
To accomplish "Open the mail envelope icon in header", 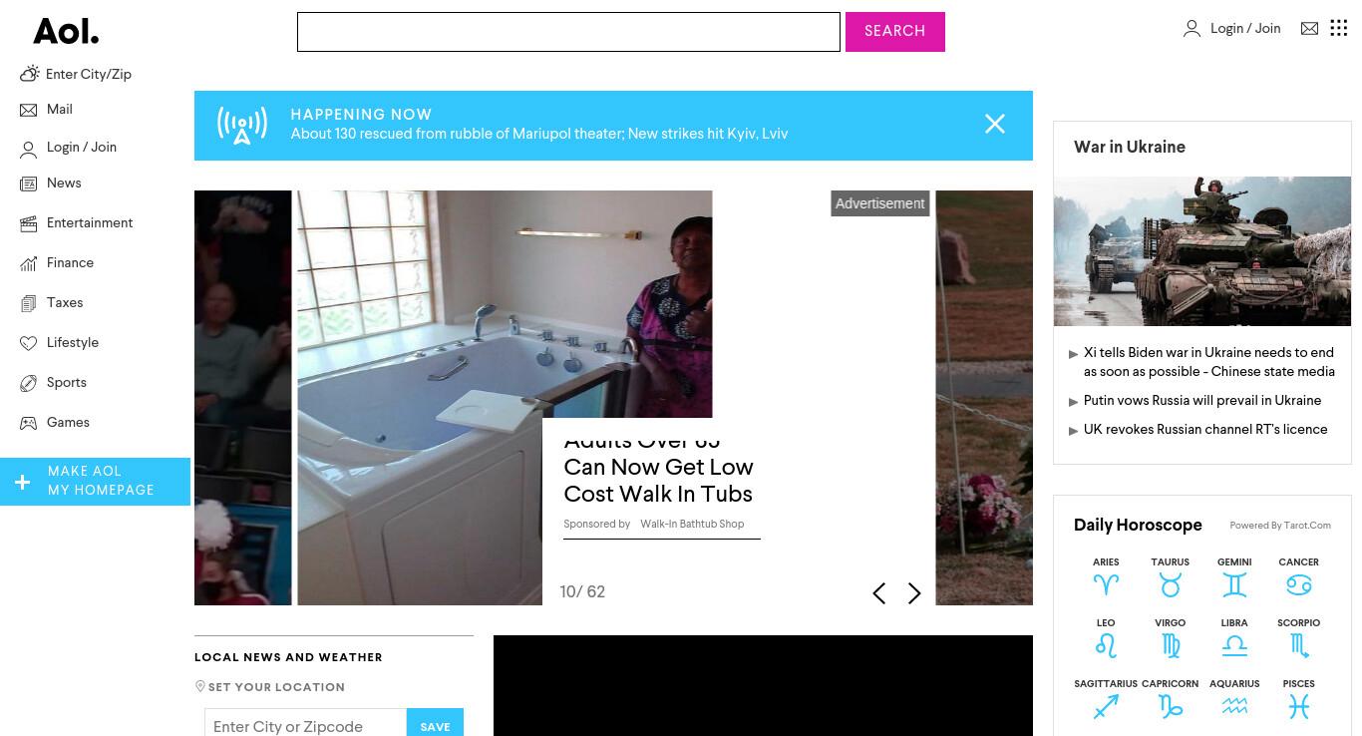I will (x=1309, y=29).
